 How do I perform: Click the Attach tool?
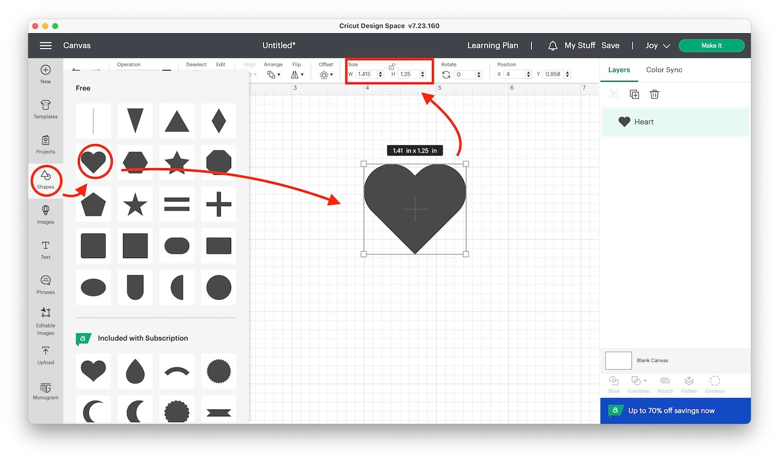click(665, 384)
